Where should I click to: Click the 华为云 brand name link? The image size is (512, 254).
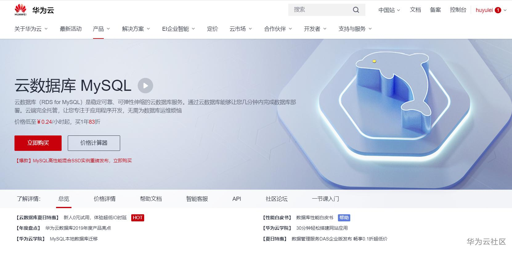43,10
